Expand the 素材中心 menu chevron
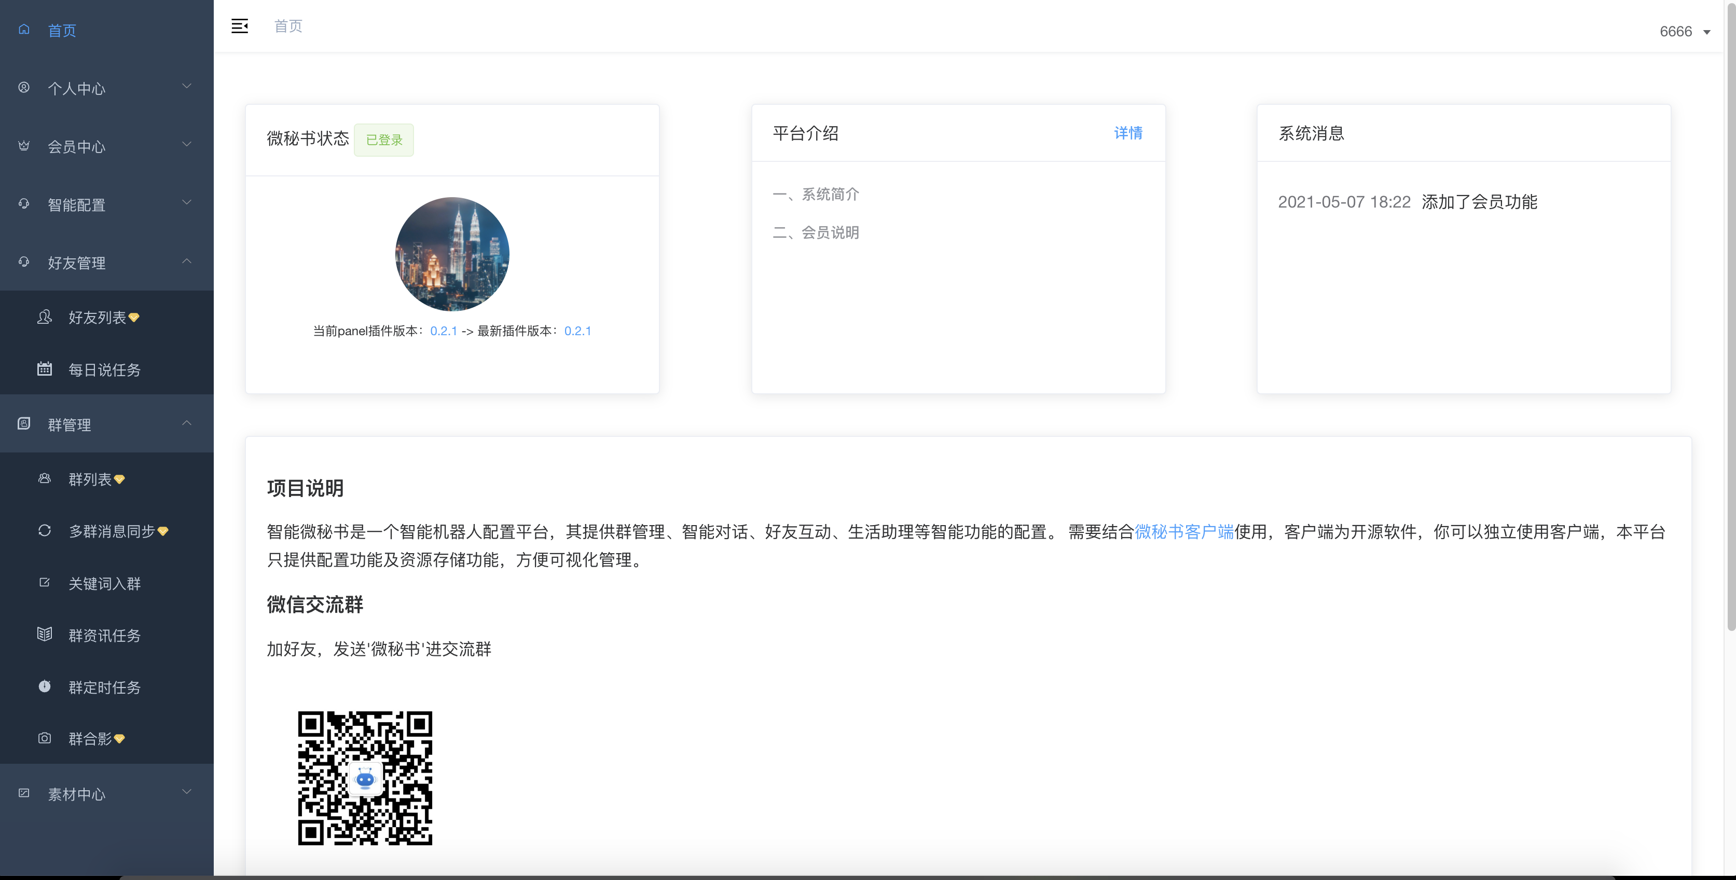 187,792
